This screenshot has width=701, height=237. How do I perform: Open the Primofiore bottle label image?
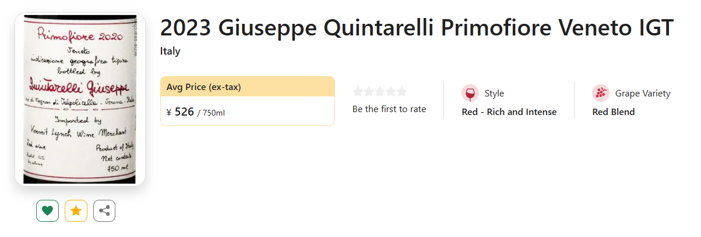pyautogui.click(x=80, y=99)
